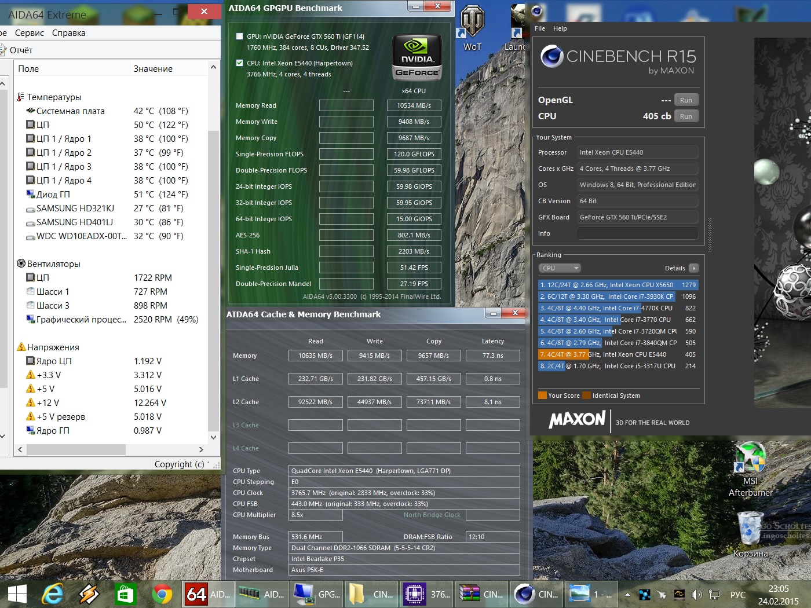Sort by the Значение column header

coord(168,68)
